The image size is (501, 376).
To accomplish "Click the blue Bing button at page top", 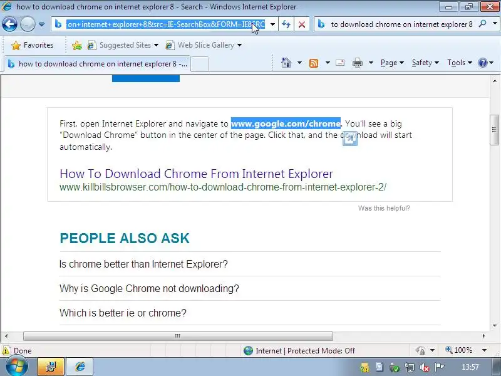I will coord(146,78).
